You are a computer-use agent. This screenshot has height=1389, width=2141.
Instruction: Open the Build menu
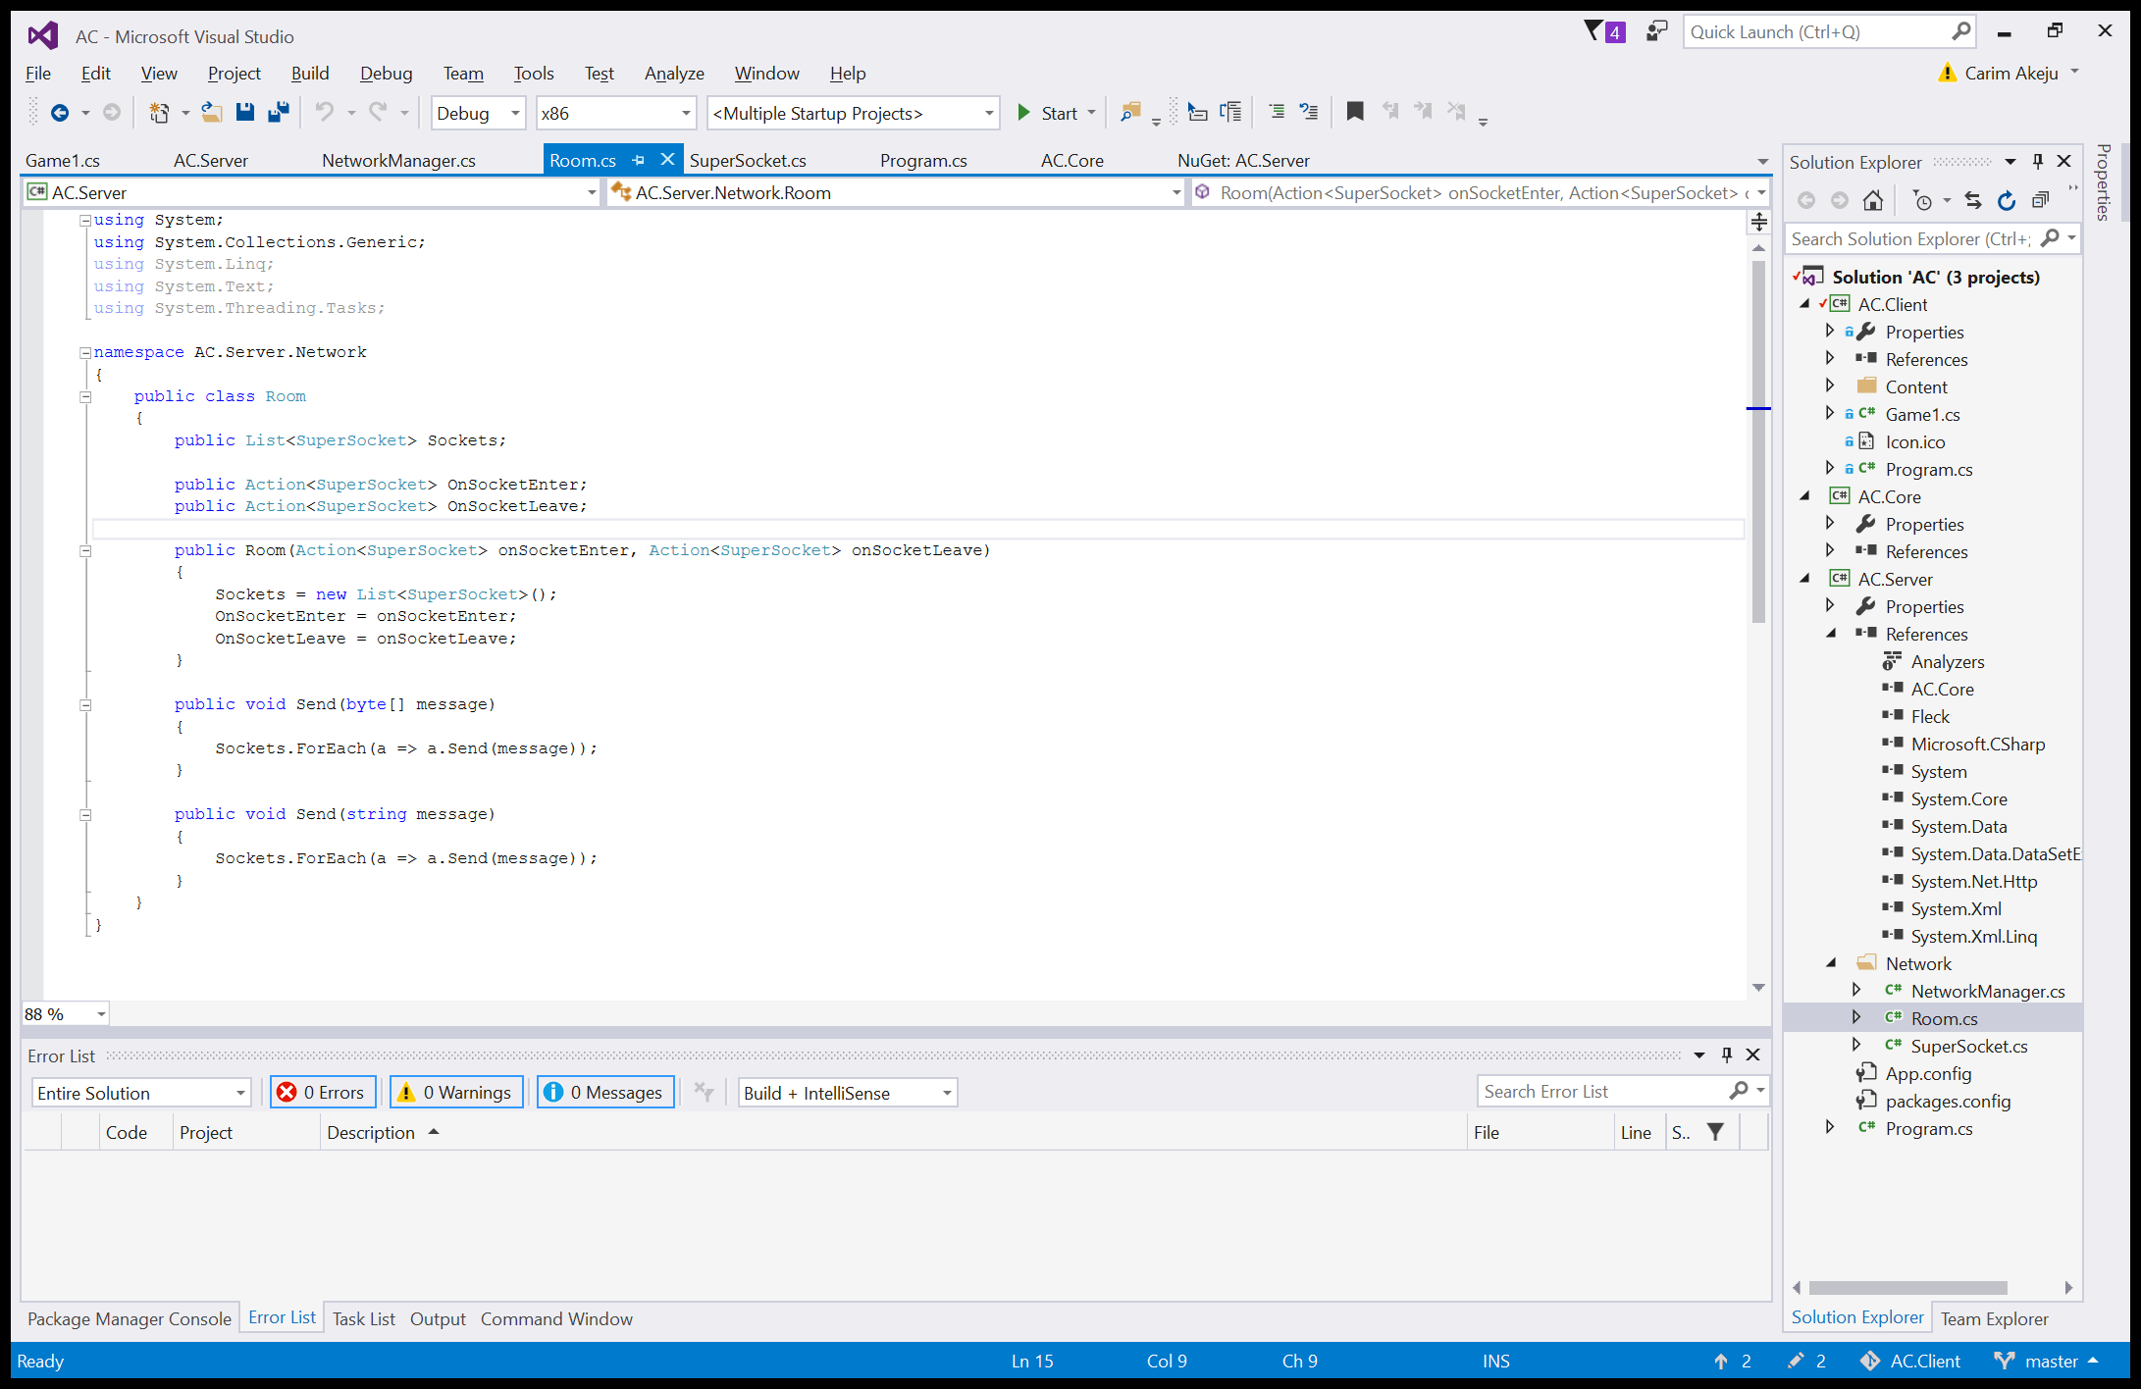pyautogui.click(x=310, y=74)
